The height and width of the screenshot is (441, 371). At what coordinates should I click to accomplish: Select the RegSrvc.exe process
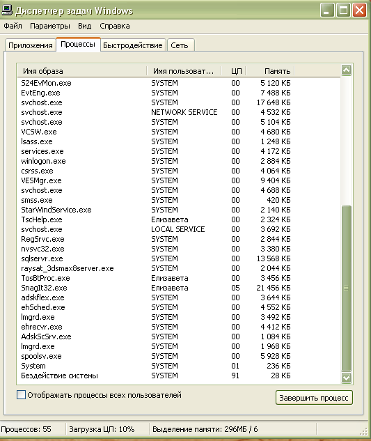click(179, 239)
